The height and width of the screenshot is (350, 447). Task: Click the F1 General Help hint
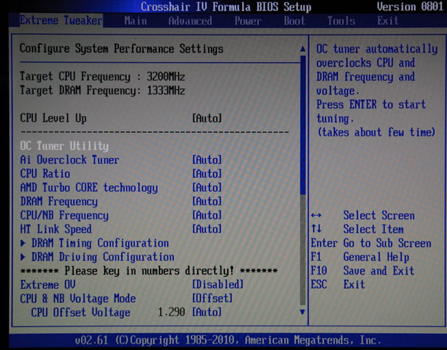360,257
